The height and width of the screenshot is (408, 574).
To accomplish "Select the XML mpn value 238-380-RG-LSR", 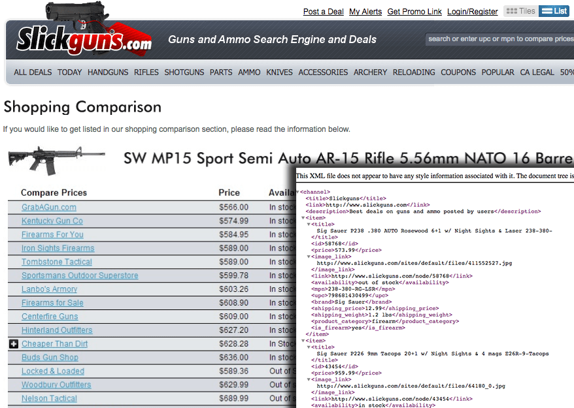I will point(352,289).
